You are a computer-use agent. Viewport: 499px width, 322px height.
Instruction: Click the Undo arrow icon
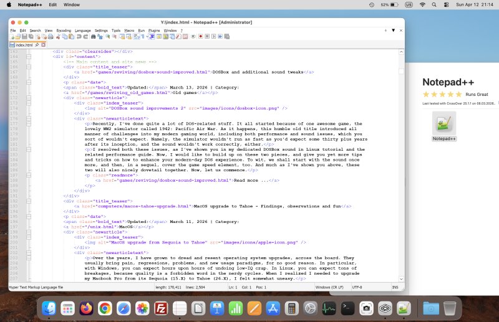pyautogui.click(x=79, y=37)
